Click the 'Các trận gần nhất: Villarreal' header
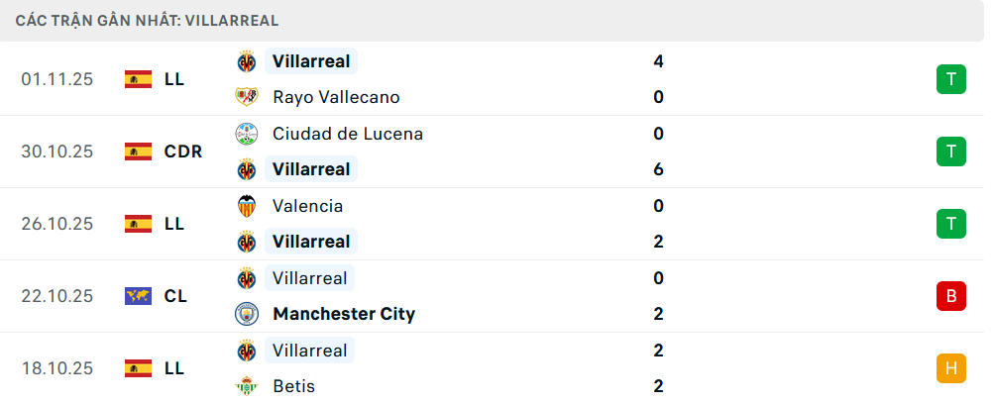This screenshot has height=404, width=993. pyautogui.click(x=147, y=20)
